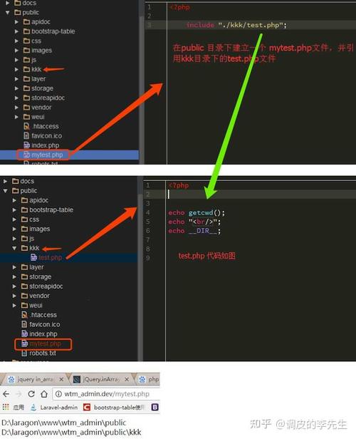Click the docs folder icon in lower tree
This screenshot has width=356, height=439.
pyautogui.click(x=16, y=181)
